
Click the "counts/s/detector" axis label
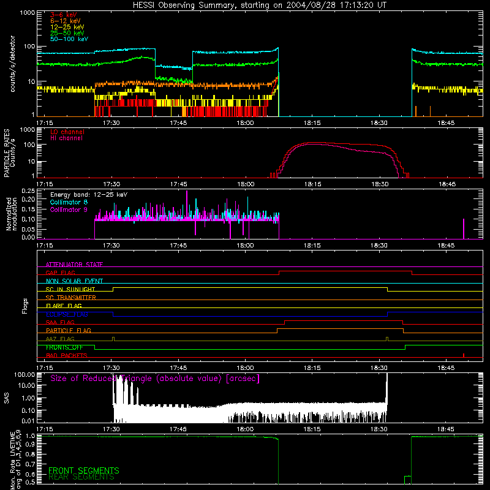12,64
